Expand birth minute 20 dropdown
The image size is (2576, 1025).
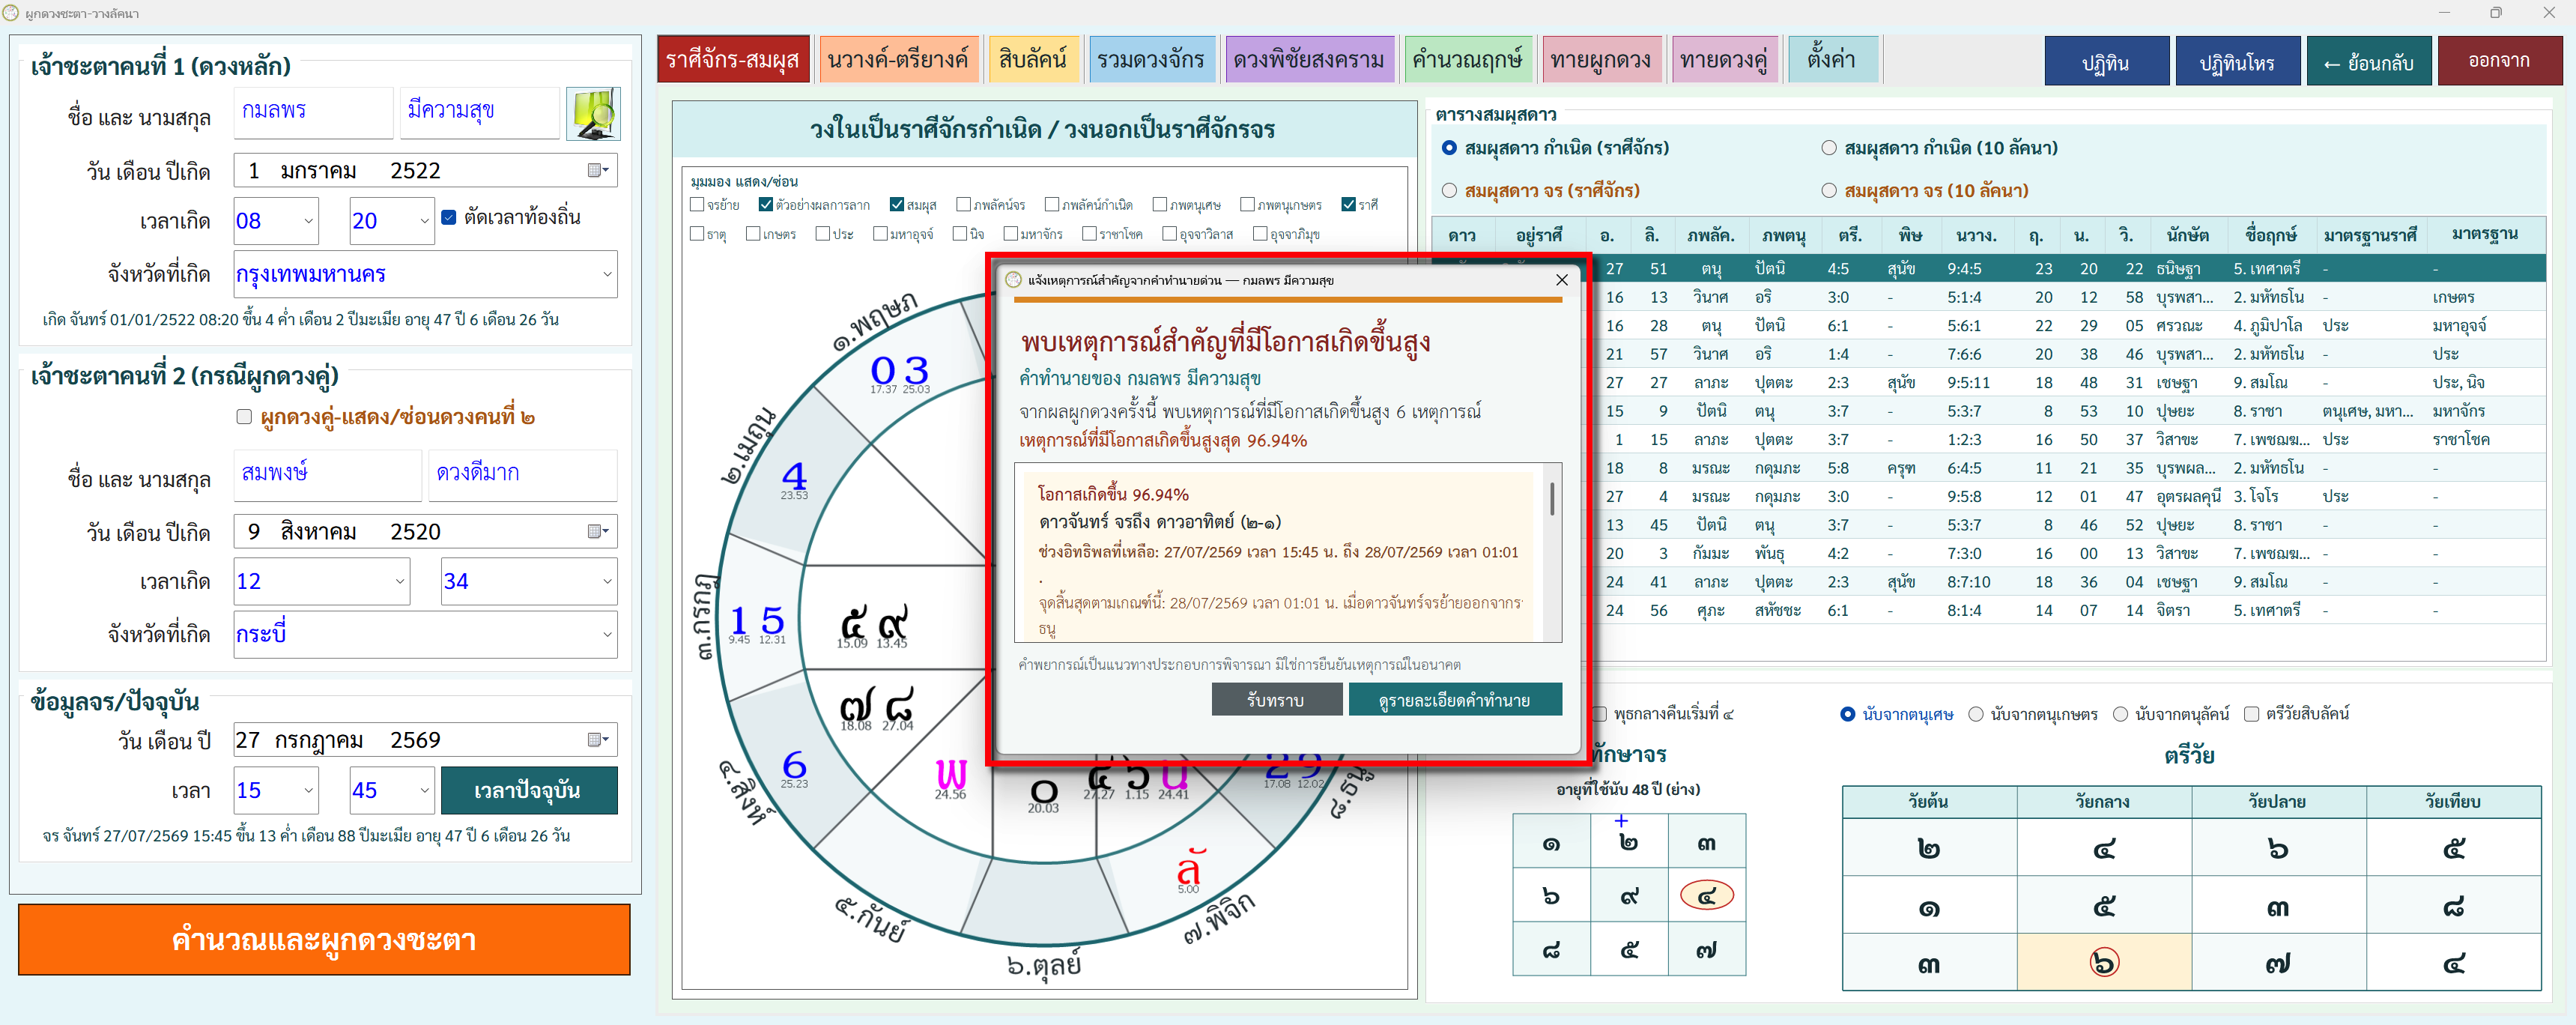(424, 221)
